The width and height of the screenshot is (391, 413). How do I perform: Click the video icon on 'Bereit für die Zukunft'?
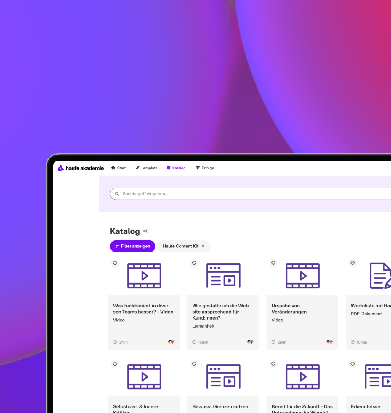tap(302, 377)
